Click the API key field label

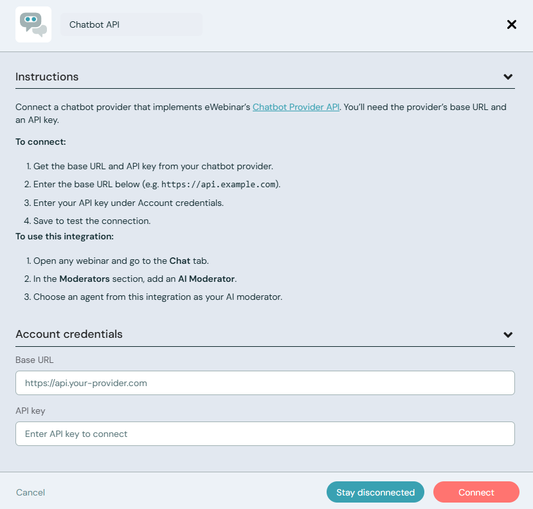(30, 411)
